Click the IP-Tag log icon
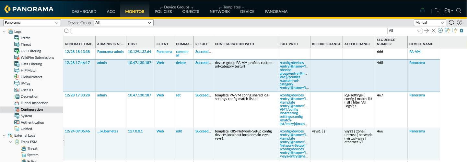This screenshot has width=467, height=162. click(x=17, y=83)
